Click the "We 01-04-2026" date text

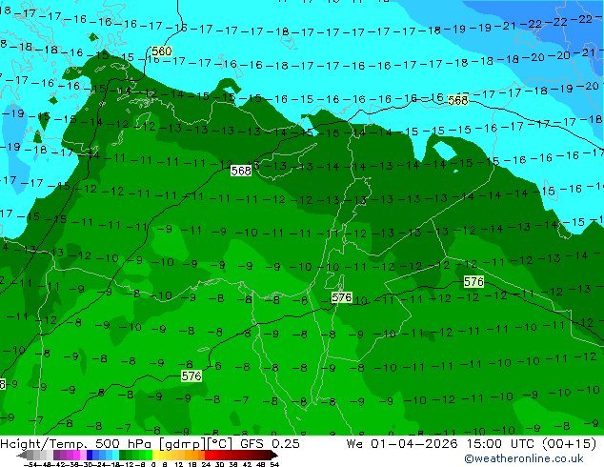[402, 443]
